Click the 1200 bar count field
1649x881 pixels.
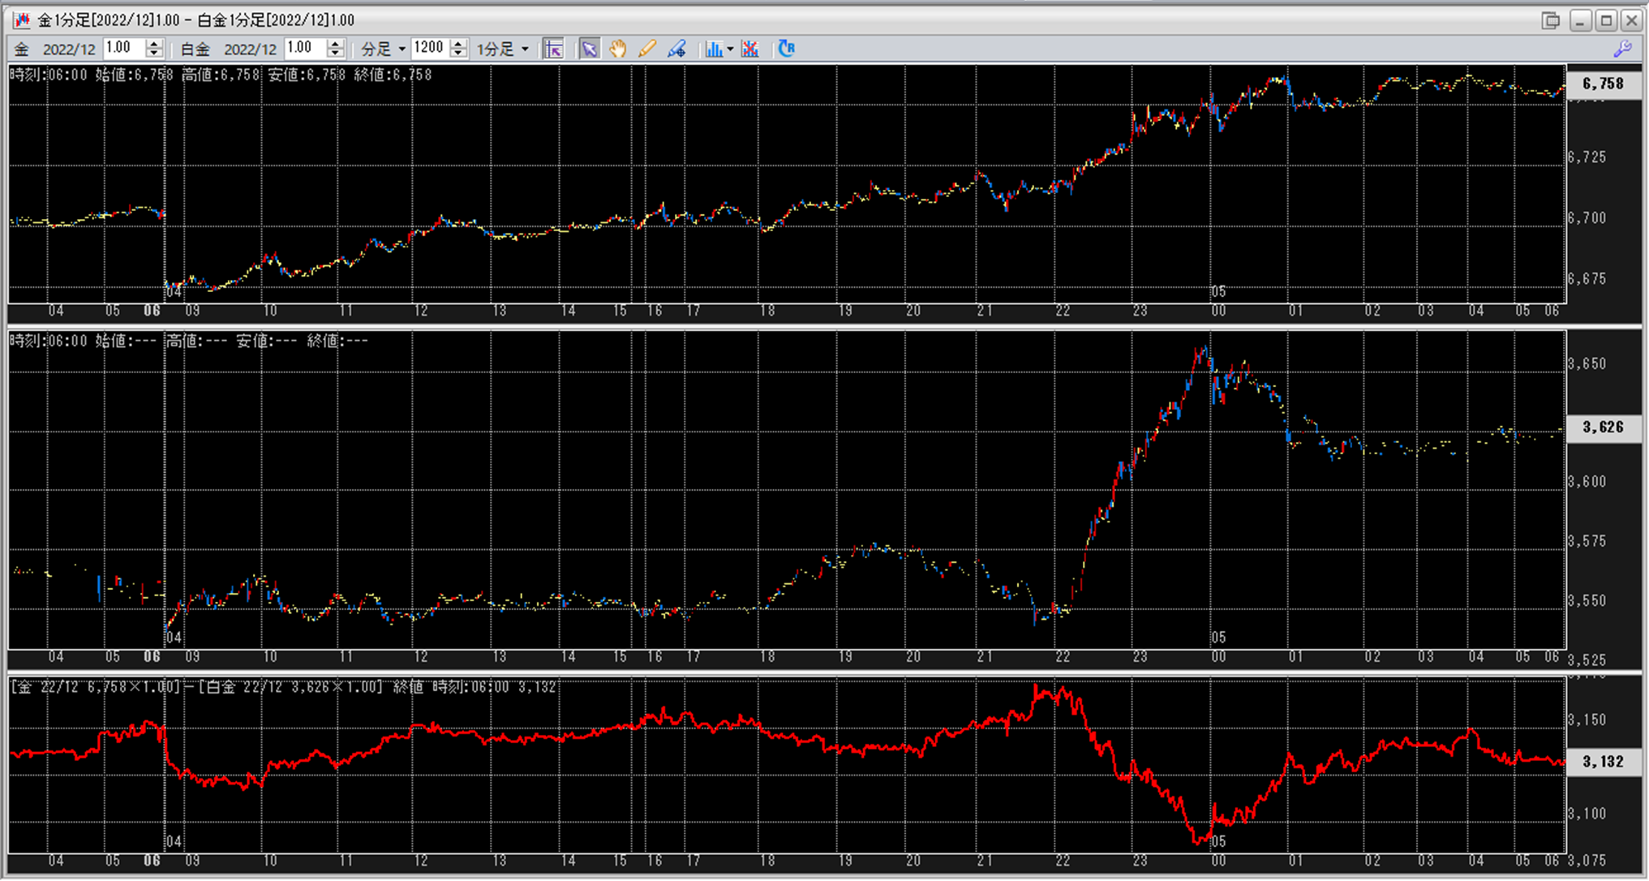point(429,48)
